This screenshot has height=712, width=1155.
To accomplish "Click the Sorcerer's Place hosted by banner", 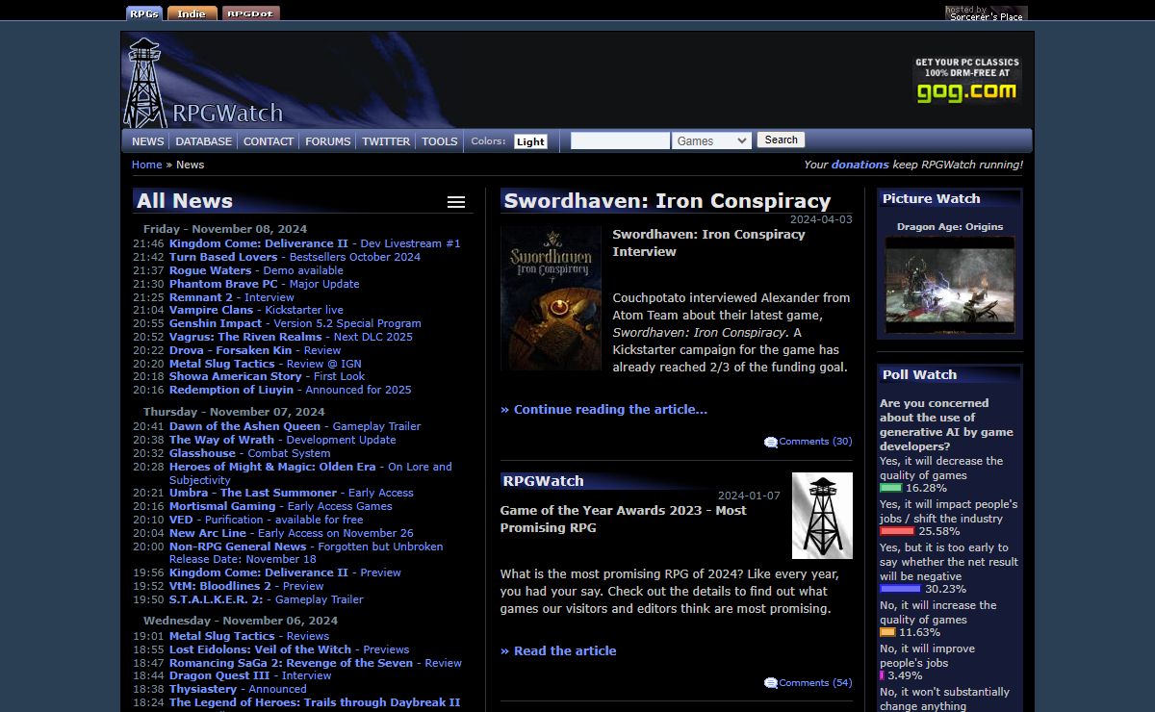I will coord(987,13).
